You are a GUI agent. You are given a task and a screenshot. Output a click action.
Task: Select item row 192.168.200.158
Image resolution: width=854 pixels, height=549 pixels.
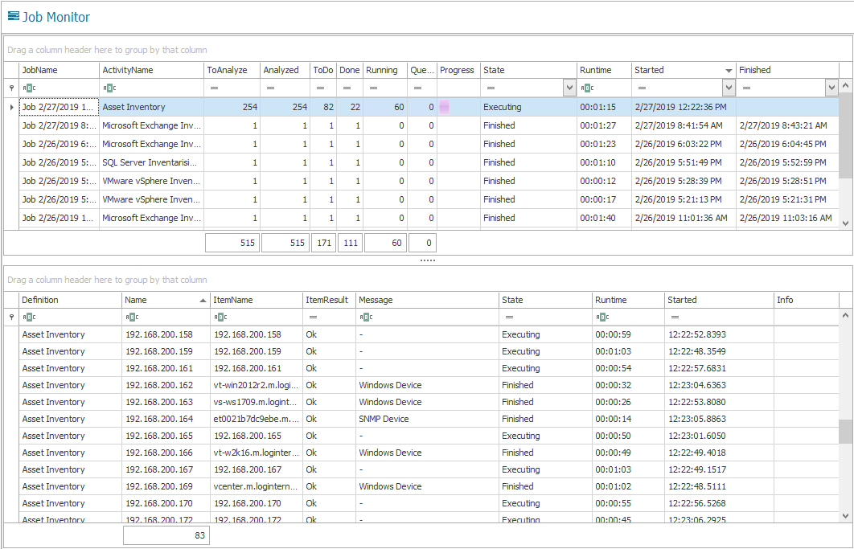point(429,334)
